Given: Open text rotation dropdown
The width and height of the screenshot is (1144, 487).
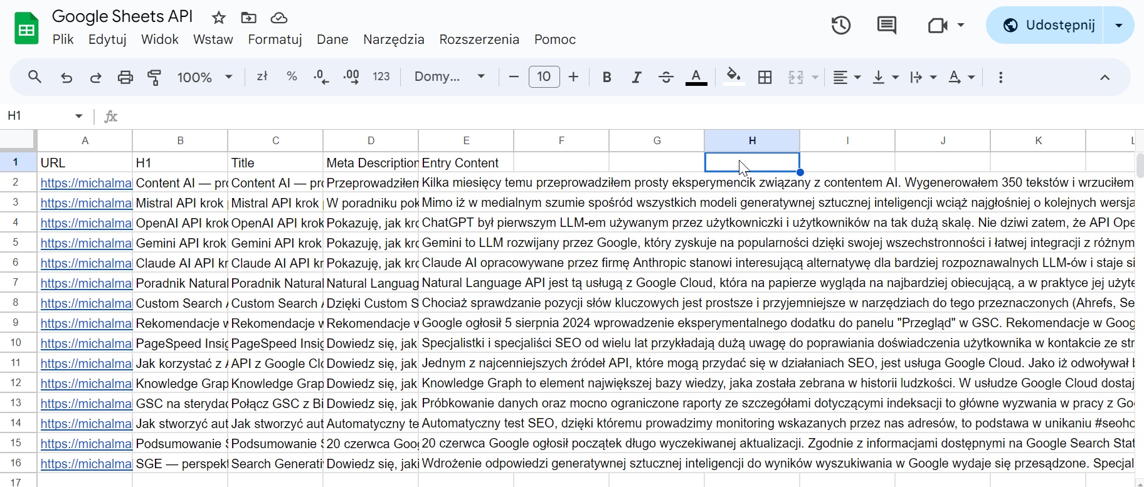Looking at the screenshot, I should coord(961,77).
